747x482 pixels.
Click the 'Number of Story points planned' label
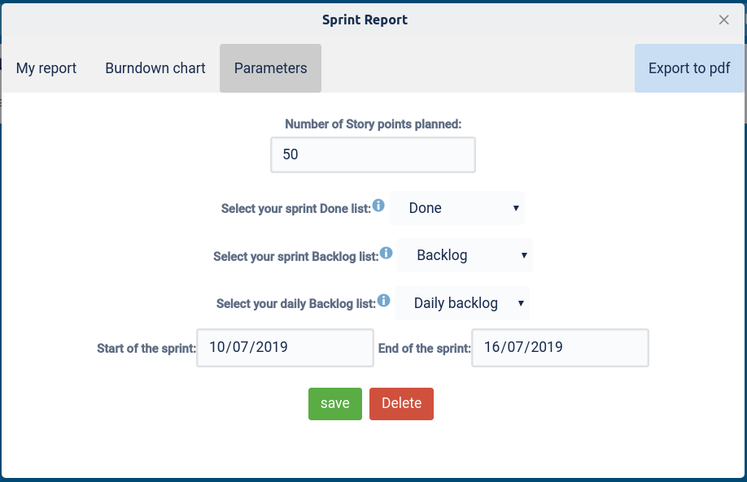373,124
